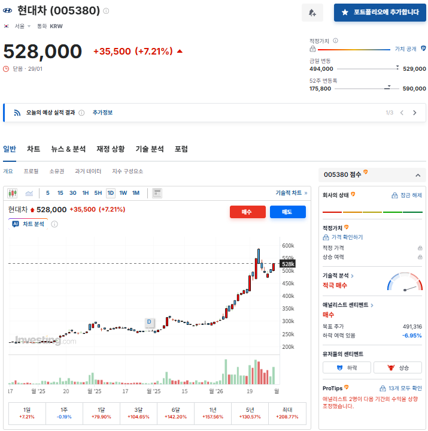
Task: Open the 프로필 sub-tab
Action: [x=31, y=171]
